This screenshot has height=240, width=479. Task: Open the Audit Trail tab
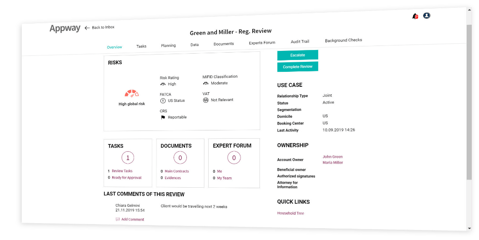click(300, 41)
